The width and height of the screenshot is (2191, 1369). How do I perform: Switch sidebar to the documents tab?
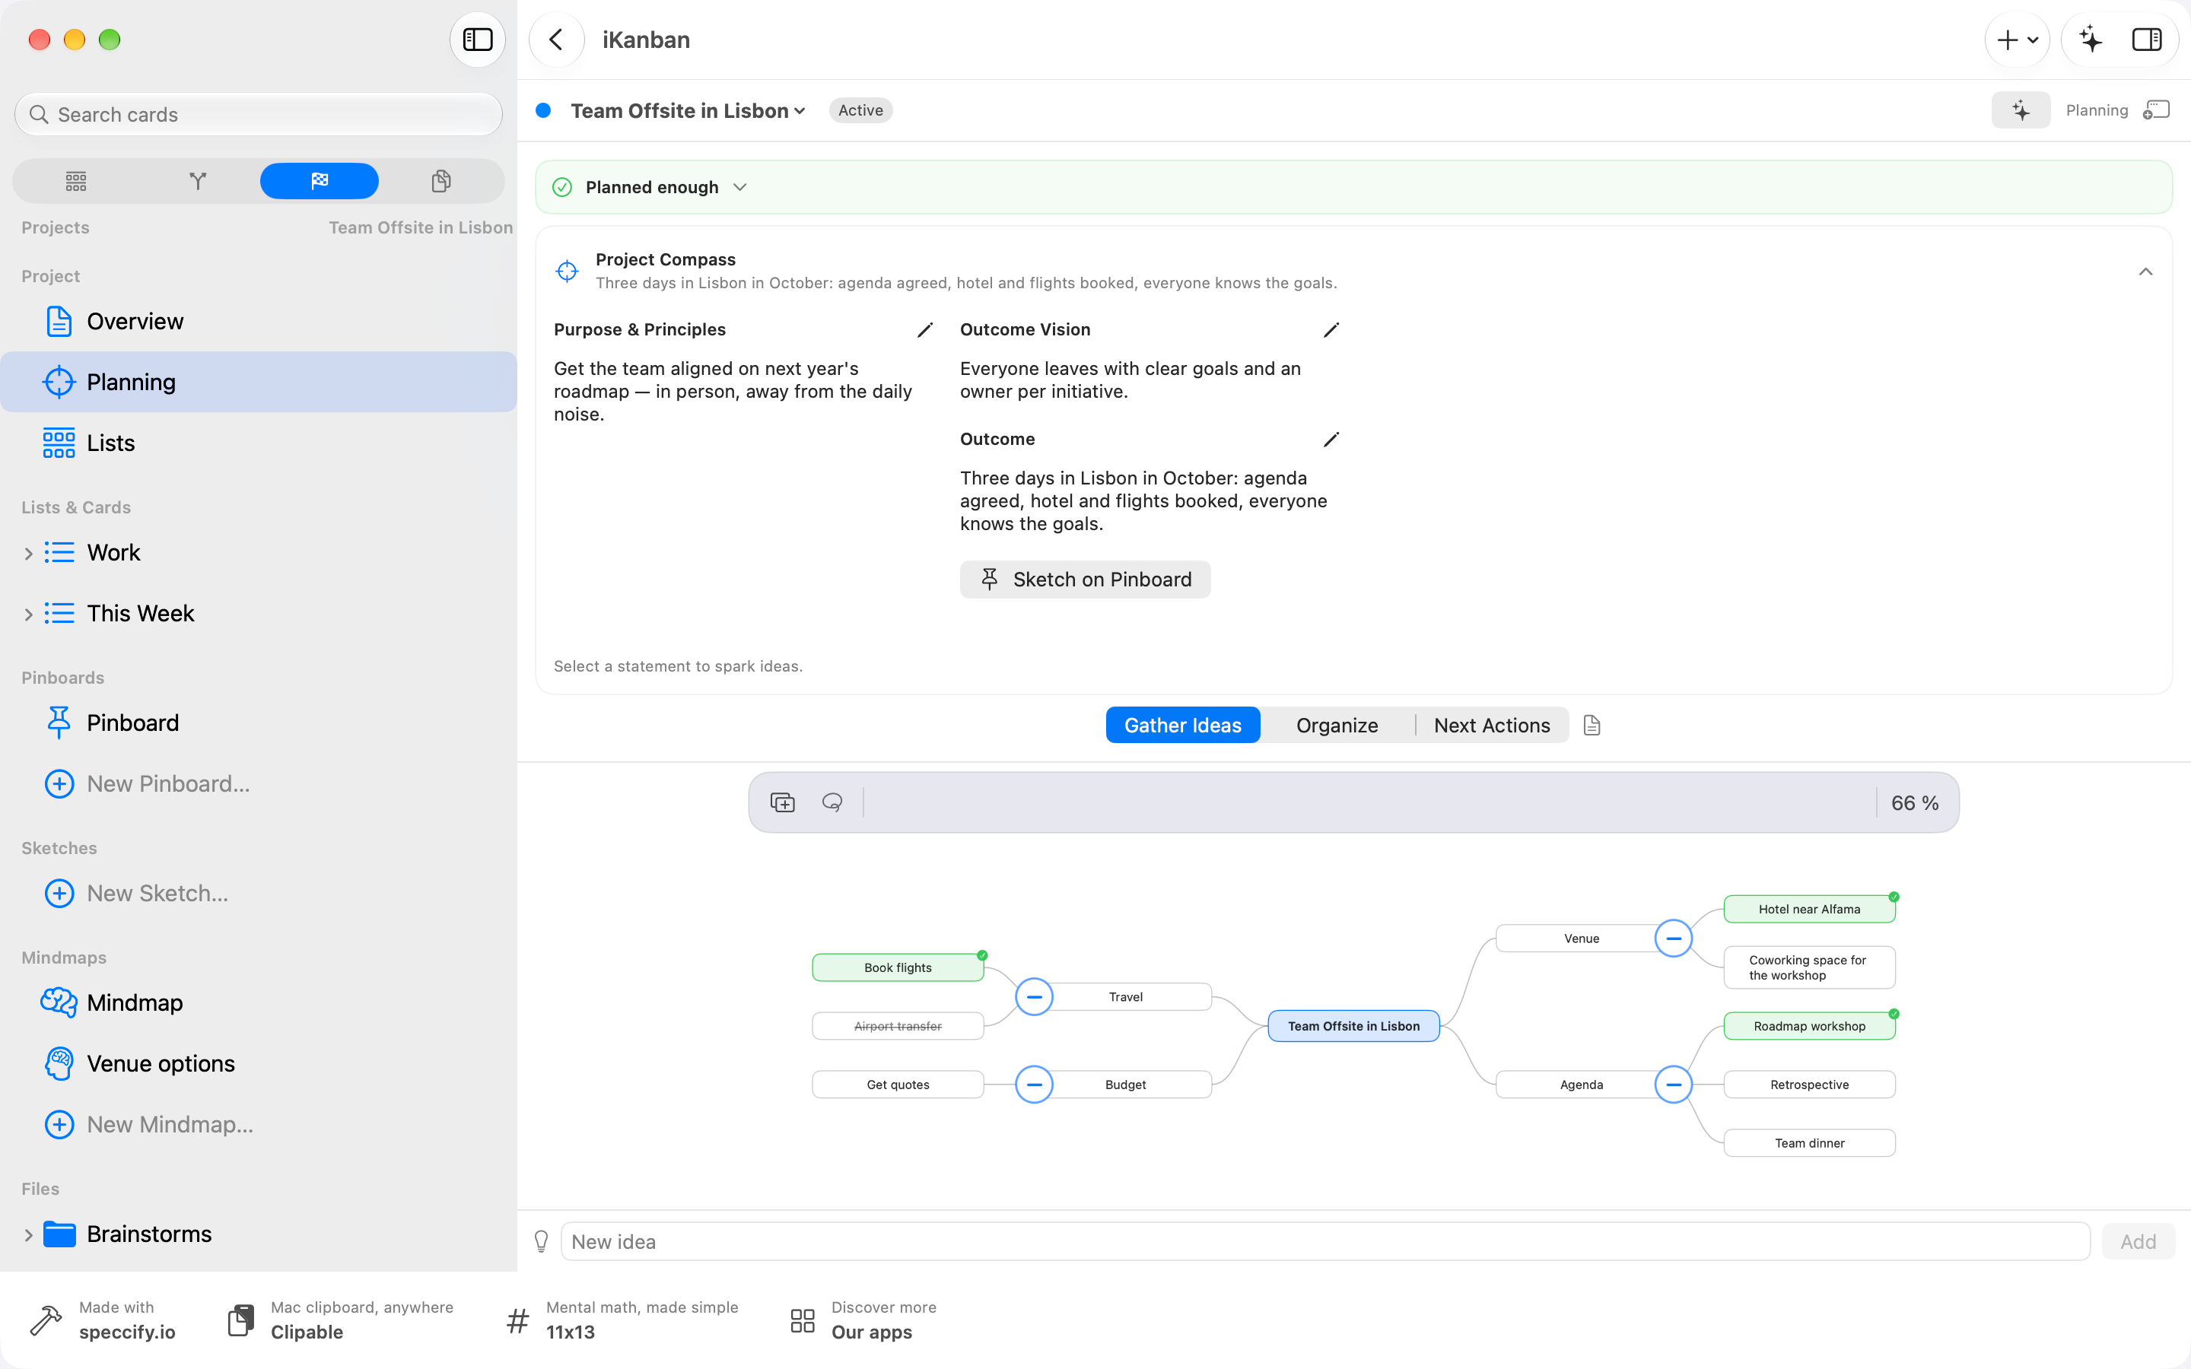pyautogui.click(x=441, y=181)
